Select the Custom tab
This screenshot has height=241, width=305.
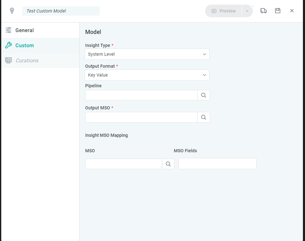click(x=24, y=46)
